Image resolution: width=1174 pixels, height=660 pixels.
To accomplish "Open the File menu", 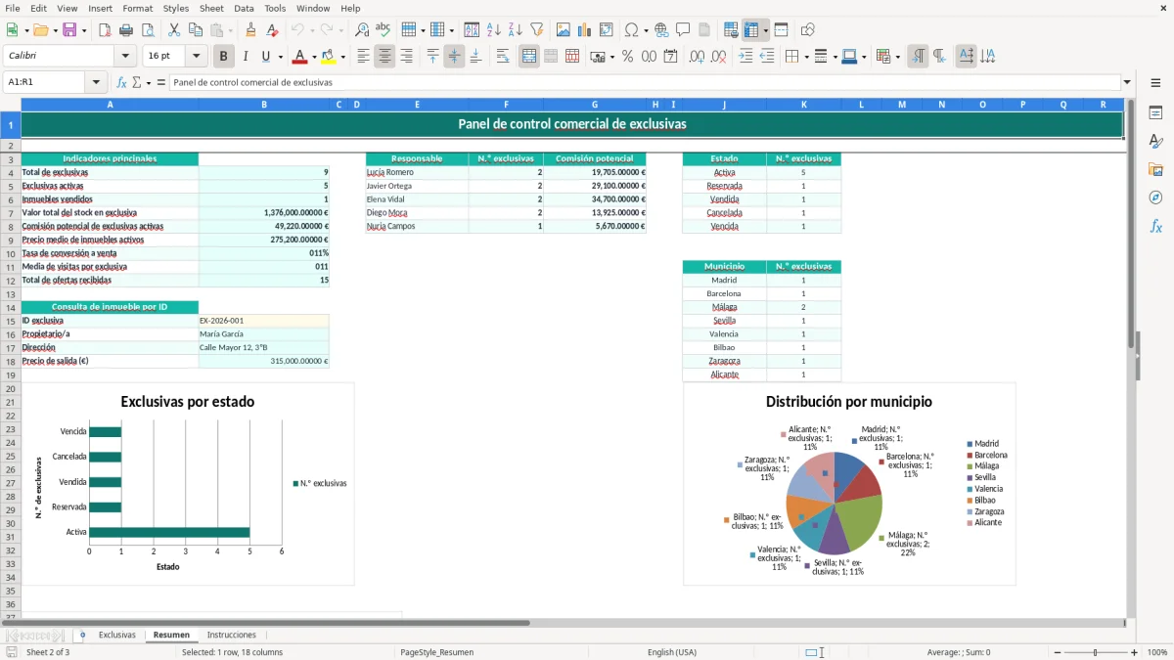I will click(x=13, y=8).
